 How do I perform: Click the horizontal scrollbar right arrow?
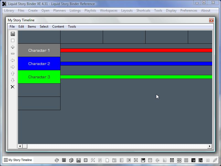210,146
